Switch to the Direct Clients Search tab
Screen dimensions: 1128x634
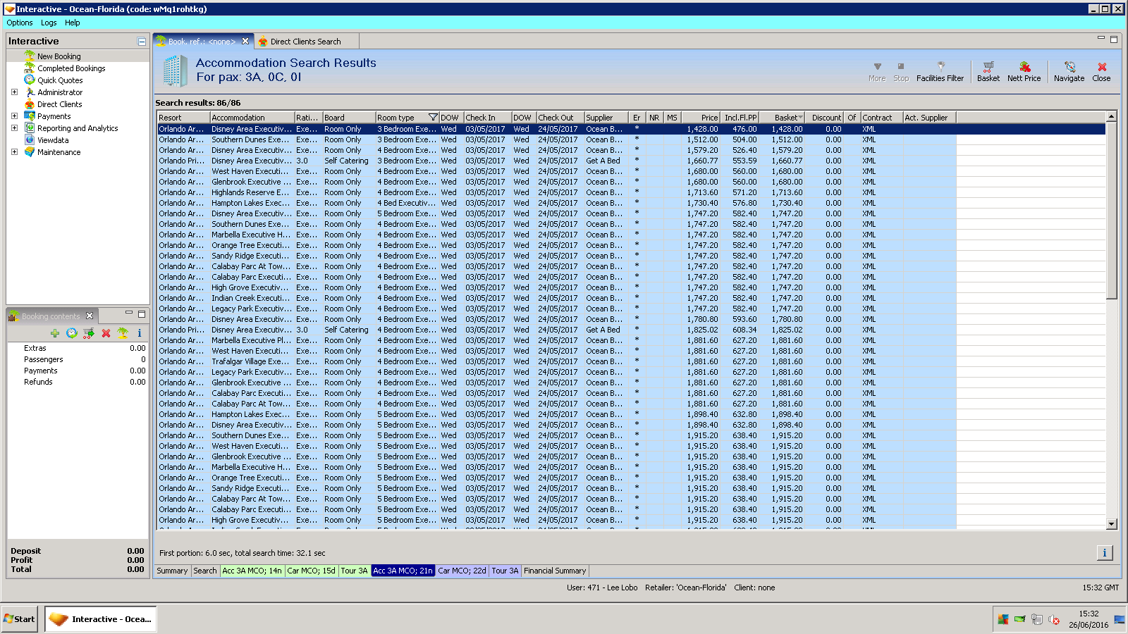[305, 42]
